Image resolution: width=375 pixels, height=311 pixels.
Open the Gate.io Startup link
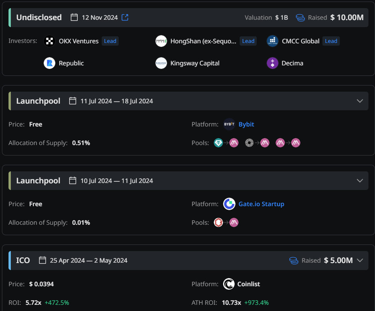tap(261, 204)
